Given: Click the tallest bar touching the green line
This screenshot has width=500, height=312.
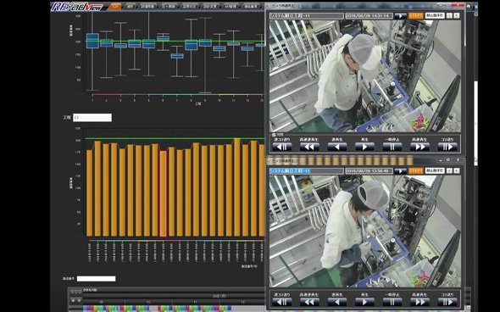Looking at the screenshot, I should [237, 187].
